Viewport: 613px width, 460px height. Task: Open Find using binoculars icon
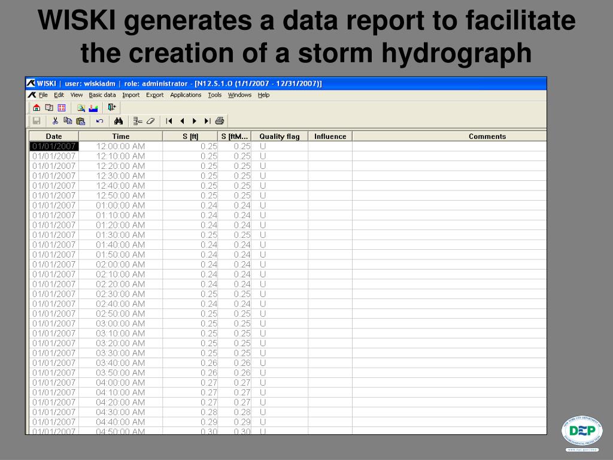119,121
